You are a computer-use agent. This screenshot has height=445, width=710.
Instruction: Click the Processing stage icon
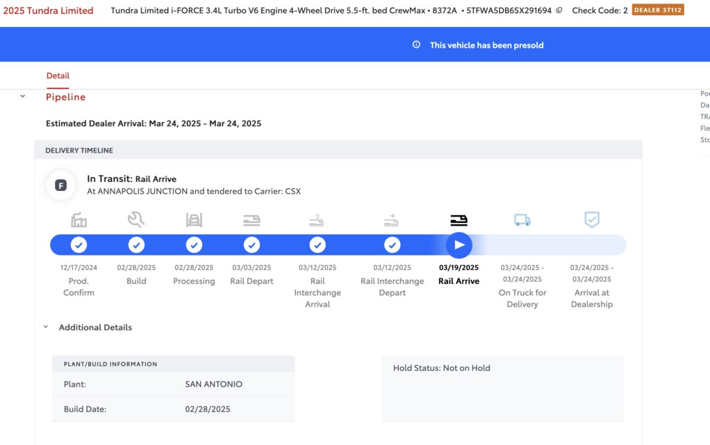pos(194,220)
